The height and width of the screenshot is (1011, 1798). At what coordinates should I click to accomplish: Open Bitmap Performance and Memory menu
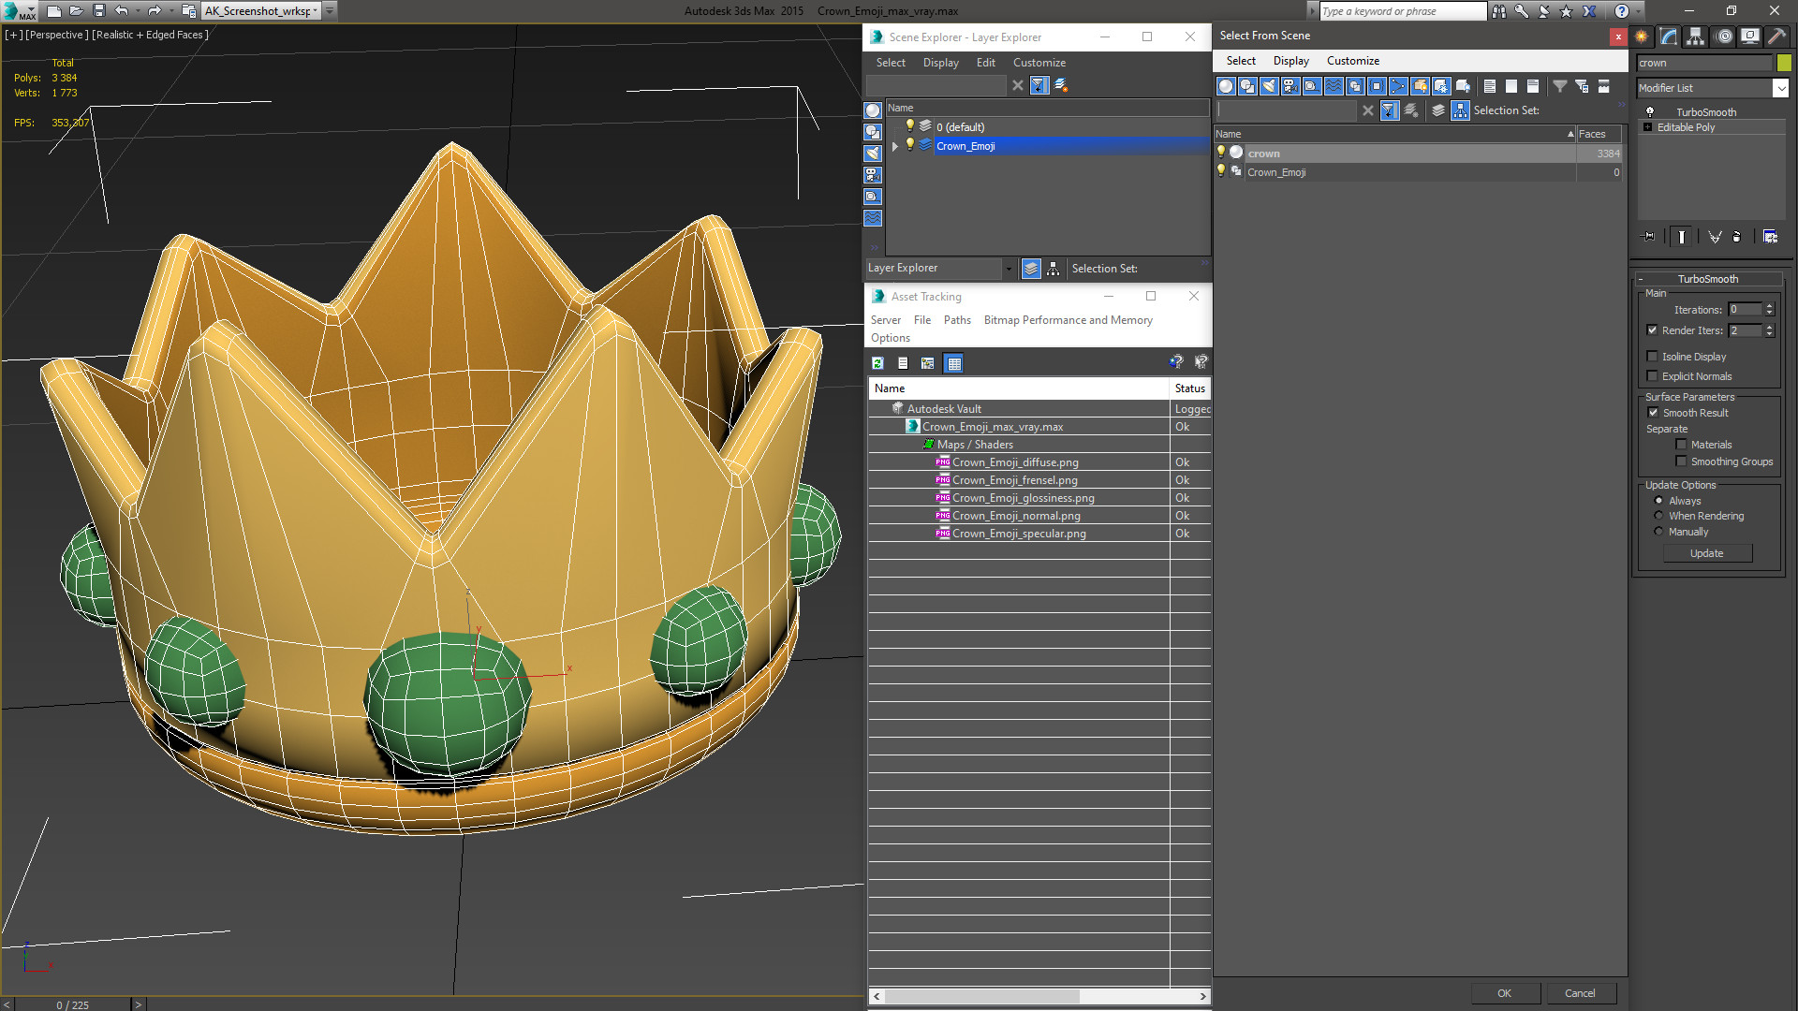[1068, 320]
